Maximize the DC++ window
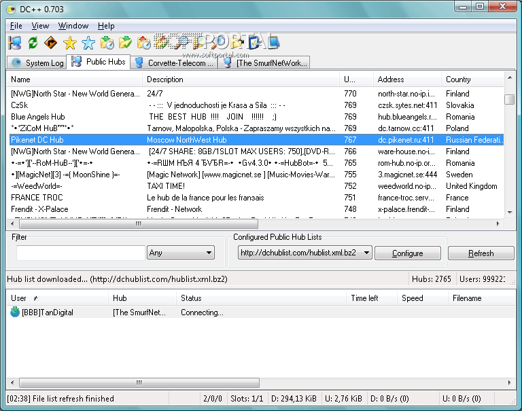522x411 pixels. [x=480, y=6]
